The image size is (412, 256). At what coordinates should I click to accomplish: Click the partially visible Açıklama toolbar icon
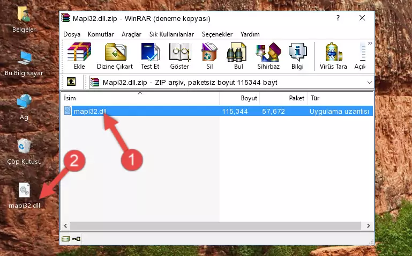[360, 56]
